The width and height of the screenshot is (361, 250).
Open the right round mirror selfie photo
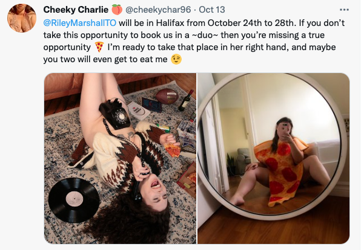tap(274, 158)
